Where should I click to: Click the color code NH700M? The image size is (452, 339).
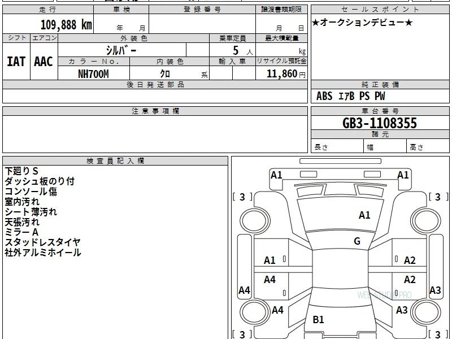click(93, 74)
